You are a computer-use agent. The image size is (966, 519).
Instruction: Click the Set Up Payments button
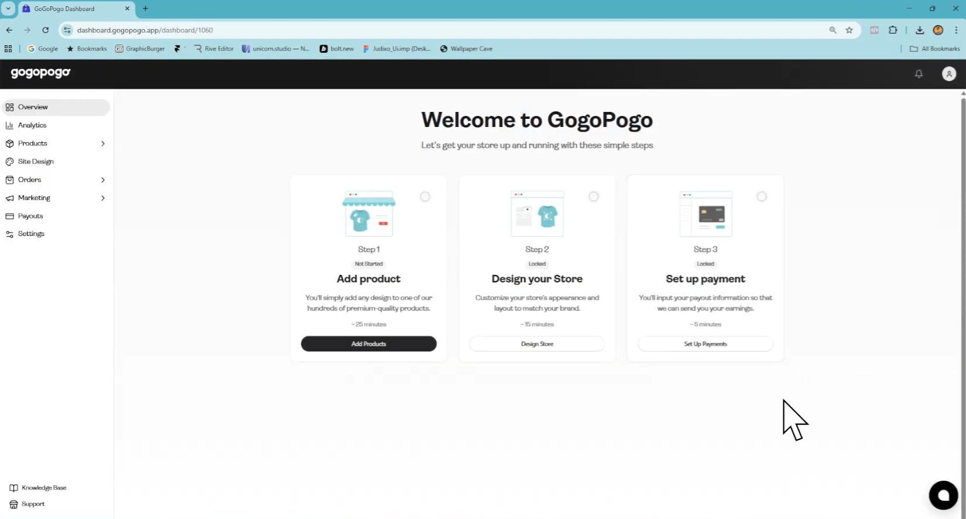pyautogui.click(x=706, y=344)
